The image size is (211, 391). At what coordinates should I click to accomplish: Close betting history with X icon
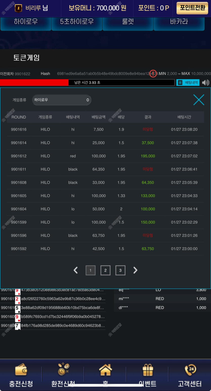coord(199,100)
